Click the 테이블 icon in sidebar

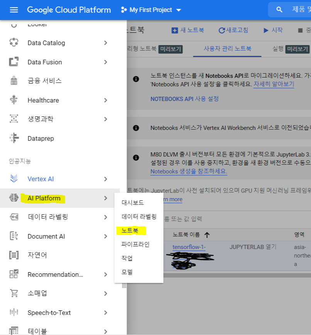(x=14, y=331)
